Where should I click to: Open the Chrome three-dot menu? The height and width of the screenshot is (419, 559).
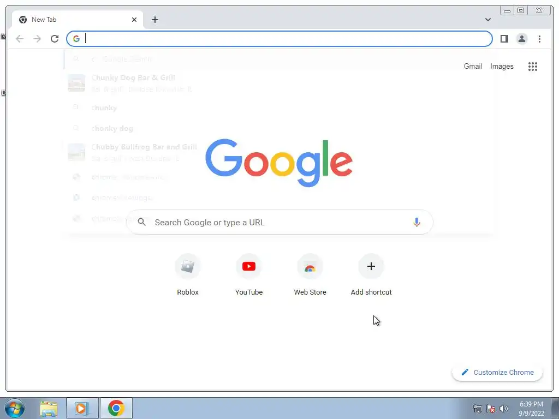(539, 39)
